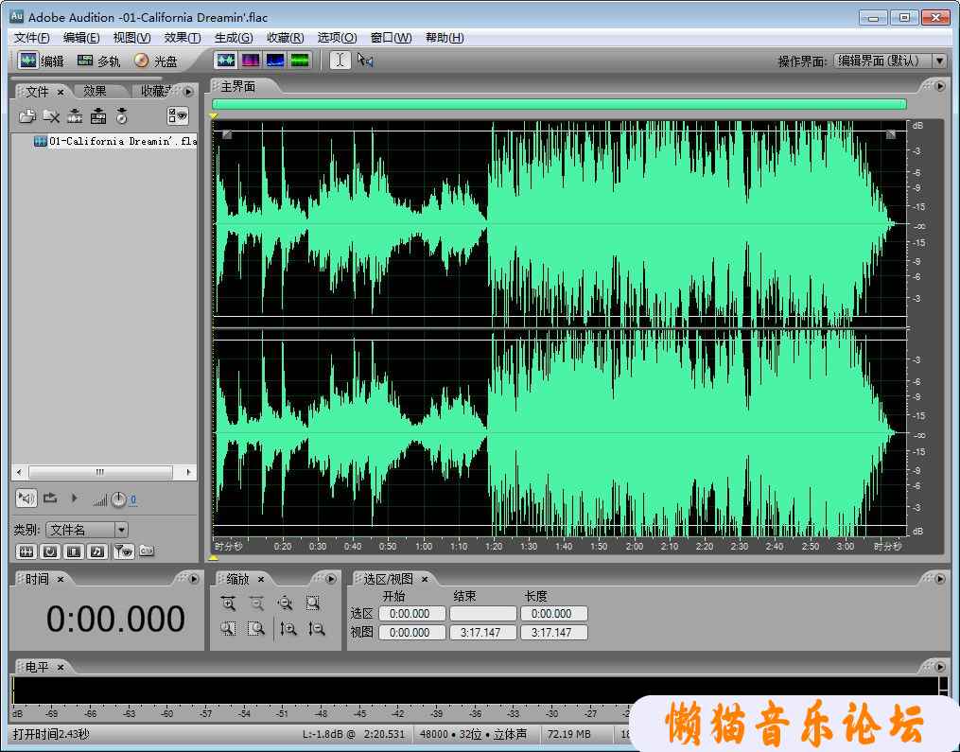Select file 01-California Dreamin'.flac in list
The image size is (960, 752).
[115, 142]
